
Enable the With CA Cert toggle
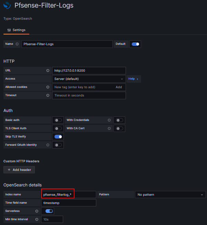(119, 129)
